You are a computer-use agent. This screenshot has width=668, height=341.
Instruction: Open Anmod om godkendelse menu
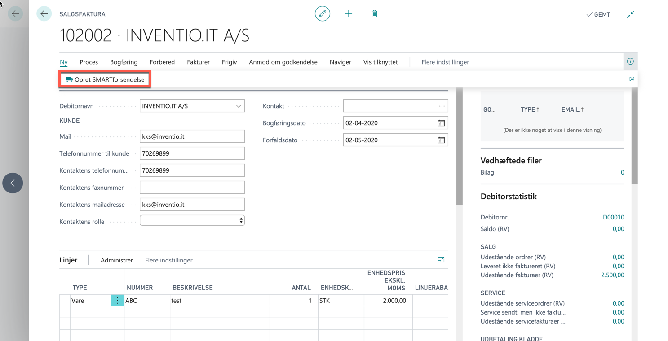pos(283,62)
